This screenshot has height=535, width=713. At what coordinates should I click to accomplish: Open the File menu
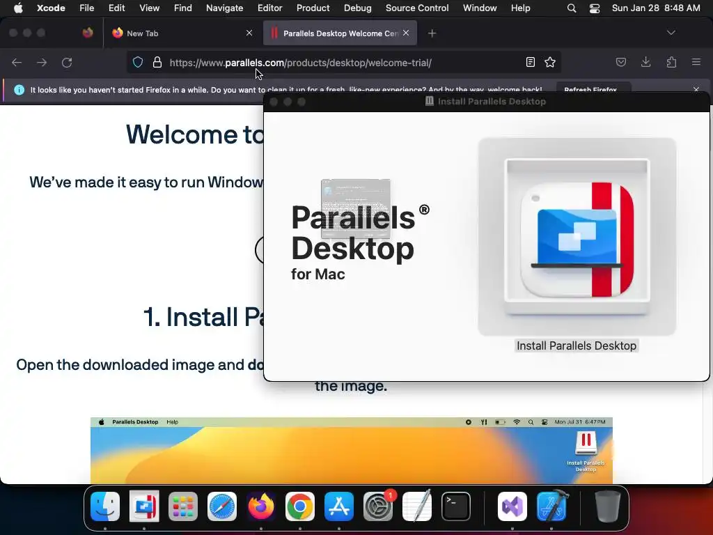pos(86,8)
